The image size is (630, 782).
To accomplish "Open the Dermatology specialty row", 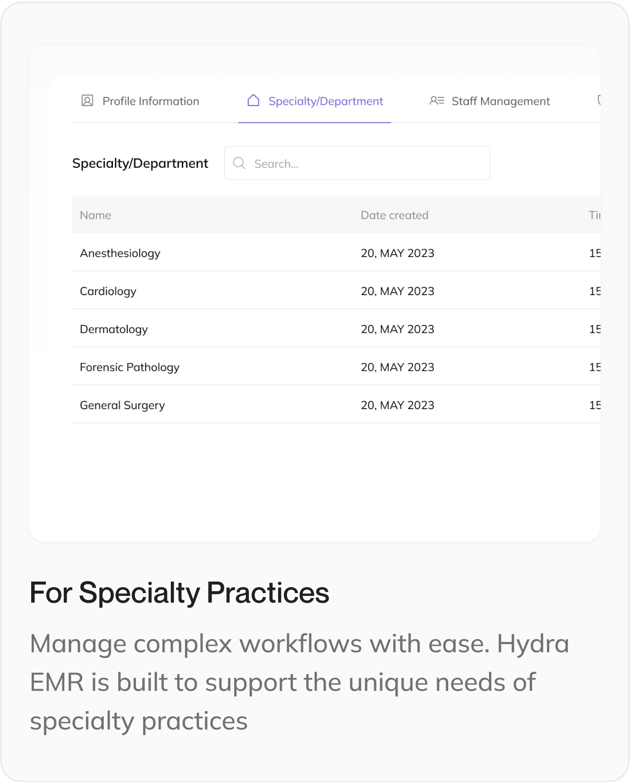I will pyautogui.click(x=114, y=330).
